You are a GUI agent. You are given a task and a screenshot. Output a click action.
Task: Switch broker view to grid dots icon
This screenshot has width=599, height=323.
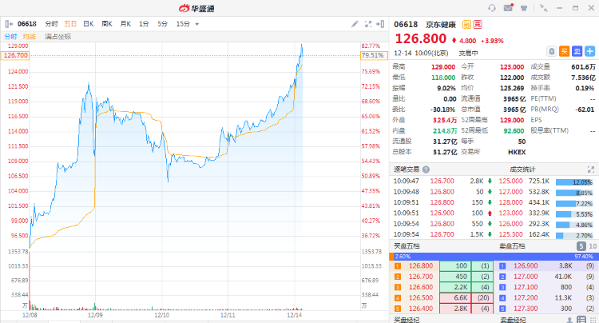pyautogui.click(x=593, y=320)
